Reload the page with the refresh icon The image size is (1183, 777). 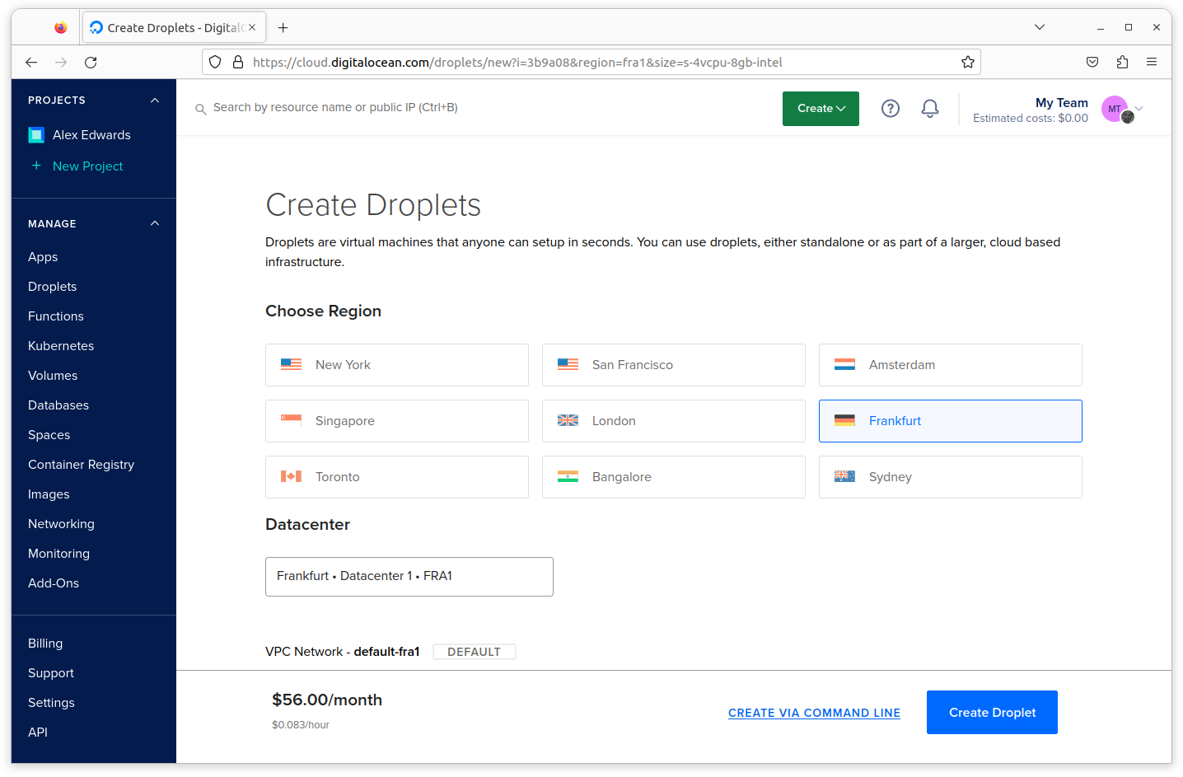pyautogui.click(x=91, y=63)
